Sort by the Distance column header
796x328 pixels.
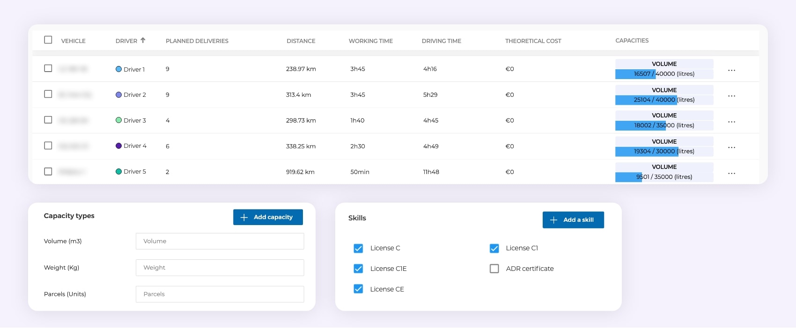tap(301, 41)
